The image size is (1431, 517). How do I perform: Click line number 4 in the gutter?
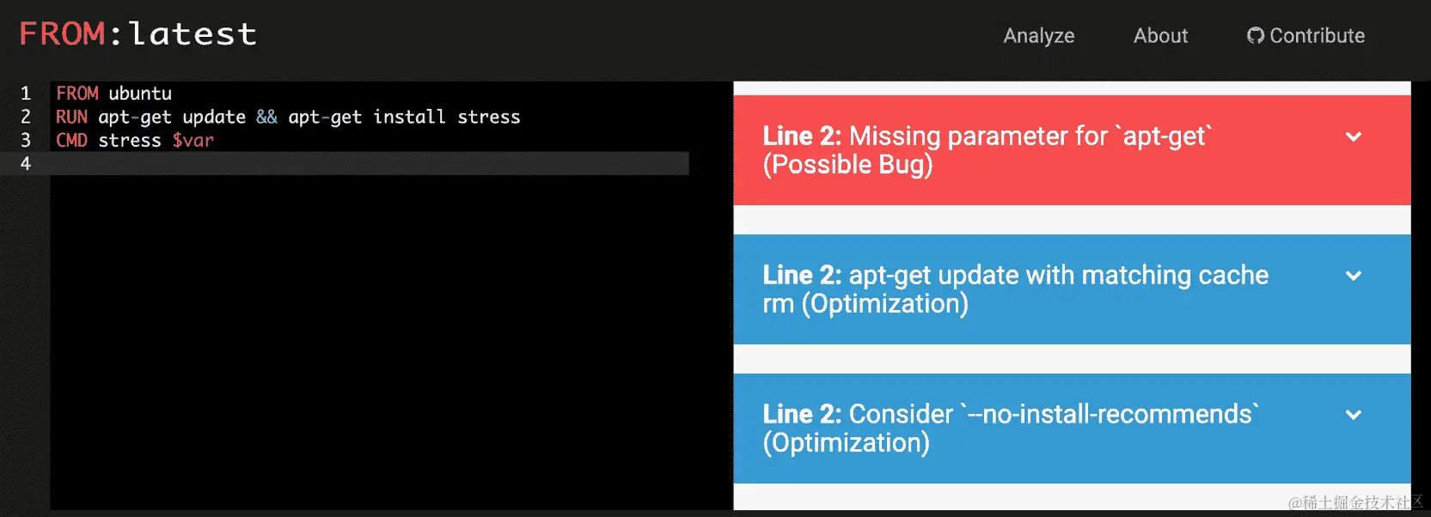(x=25, y=163)
